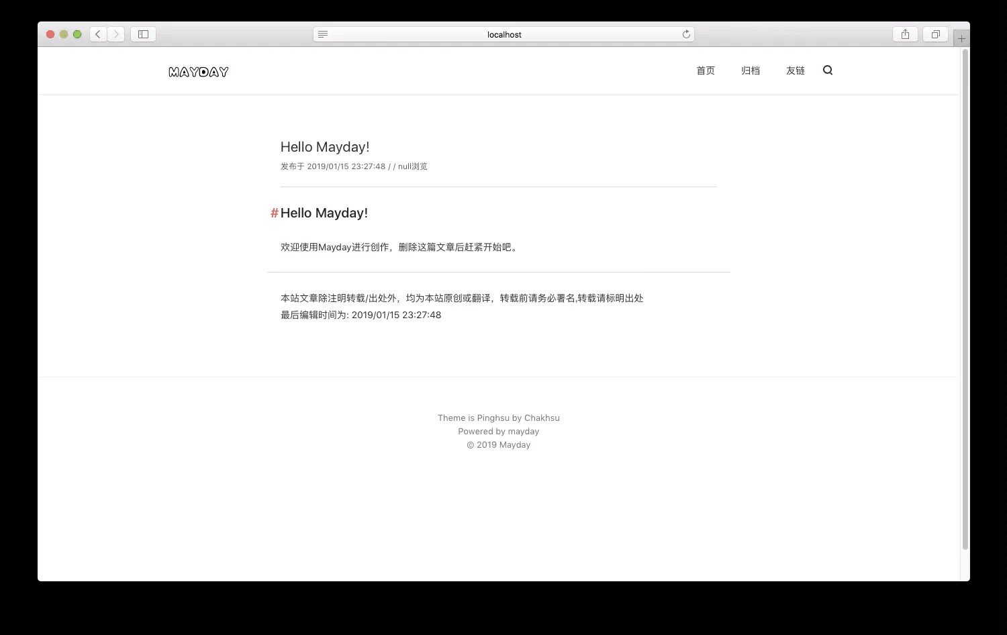Viewport: 1007px width, 635px height.
Task: Reload the page with the refresh icon
Action: point(686,34)
